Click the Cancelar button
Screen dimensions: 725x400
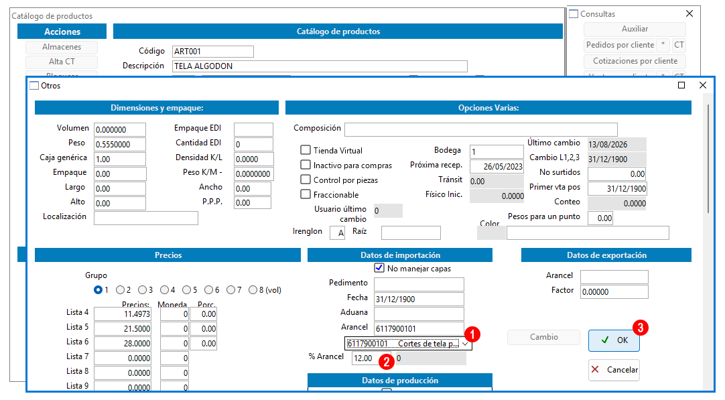point(614,370)
